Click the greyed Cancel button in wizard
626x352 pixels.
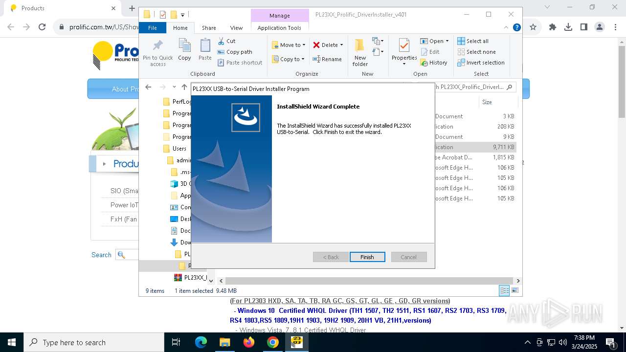coord(409,257)
